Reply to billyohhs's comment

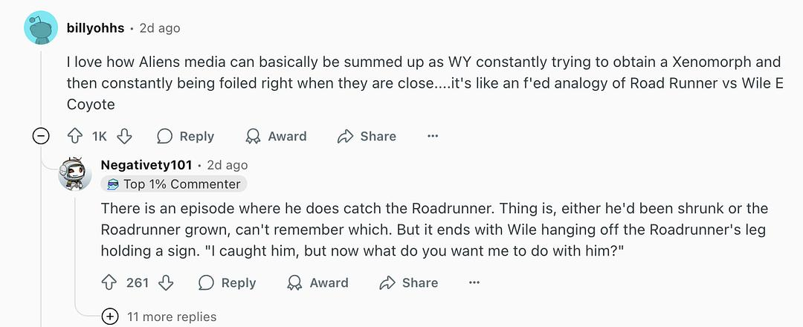(x=186, y=136)
